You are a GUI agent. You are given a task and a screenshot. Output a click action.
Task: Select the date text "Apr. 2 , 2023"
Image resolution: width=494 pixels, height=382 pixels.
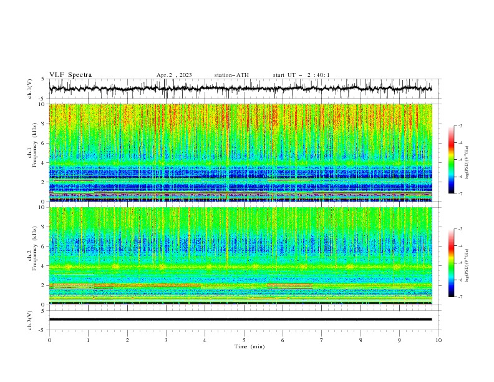174,75
